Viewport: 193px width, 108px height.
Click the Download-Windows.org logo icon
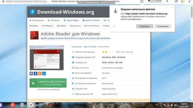33,12
